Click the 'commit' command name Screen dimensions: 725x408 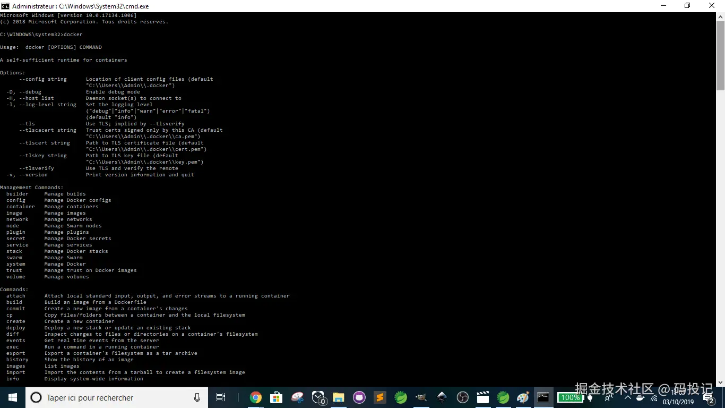pyautogui.click(x=16, y=309)
